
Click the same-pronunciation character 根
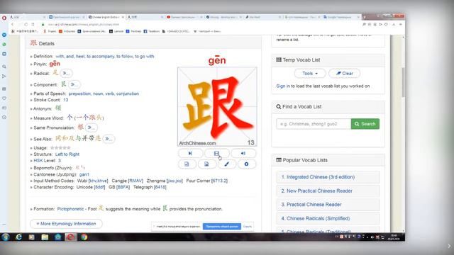(80, 127)
